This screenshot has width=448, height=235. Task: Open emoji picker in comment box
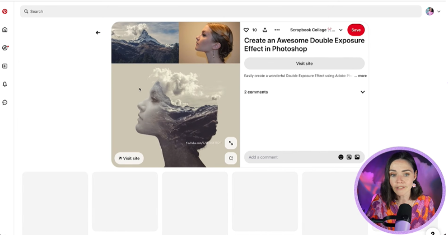341,157
